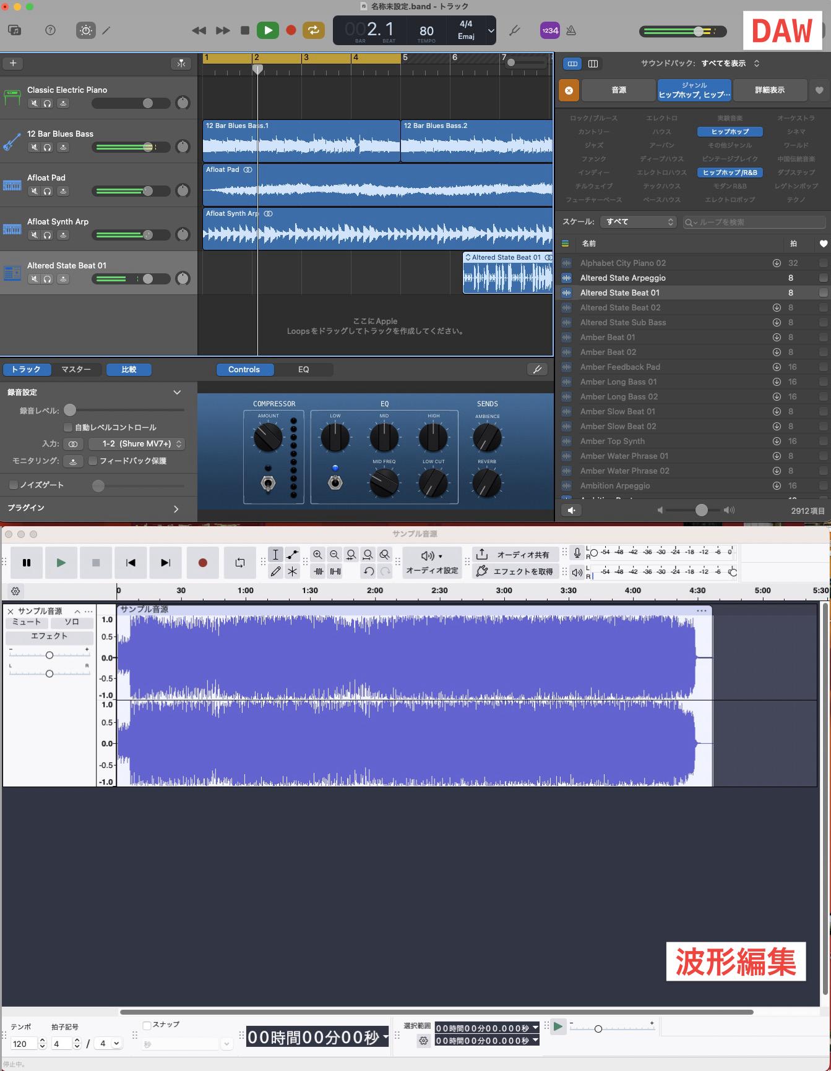
Task: Click the Audacity zoom in magnifier
Action: [x=317, y=555]
